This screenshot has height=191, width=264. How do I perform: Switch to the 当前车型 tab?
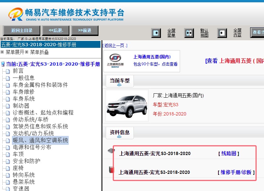120,81
